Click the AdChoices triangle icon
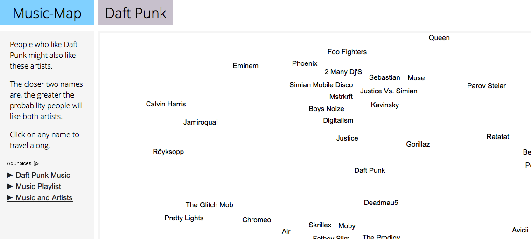 point(36,164)
